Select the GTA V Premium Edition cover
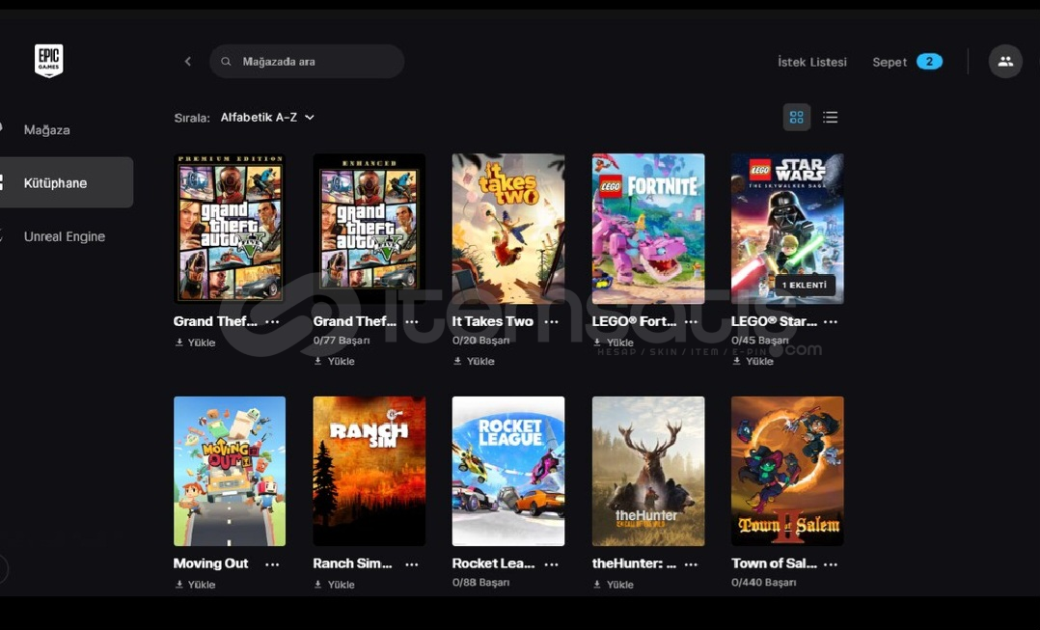This screenshot has width=1040, height=630. click(230, 229)
